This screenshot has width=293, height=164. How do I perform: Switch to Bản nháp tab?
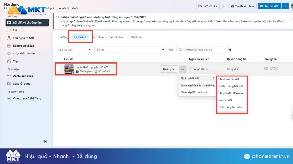[x=98, y=37]
